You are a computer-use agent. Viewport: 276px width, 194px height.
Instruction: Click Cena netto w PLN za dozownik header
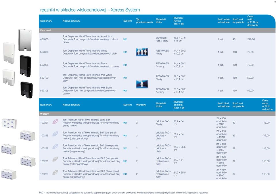(x=253, y=21)
